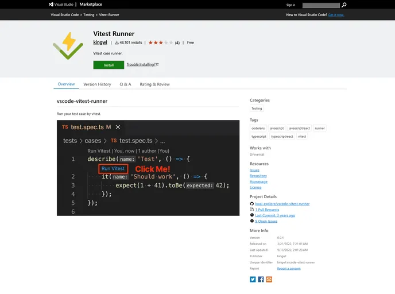Share extension on Twitter
This screenshot has width=395, height=294.
point(253,279)
